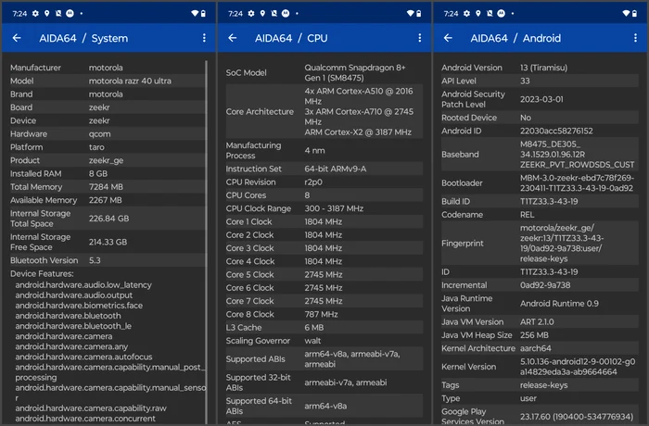Select Scaling Governor walt
This screenshot has width=649, height=426.
tap(312, 341)
